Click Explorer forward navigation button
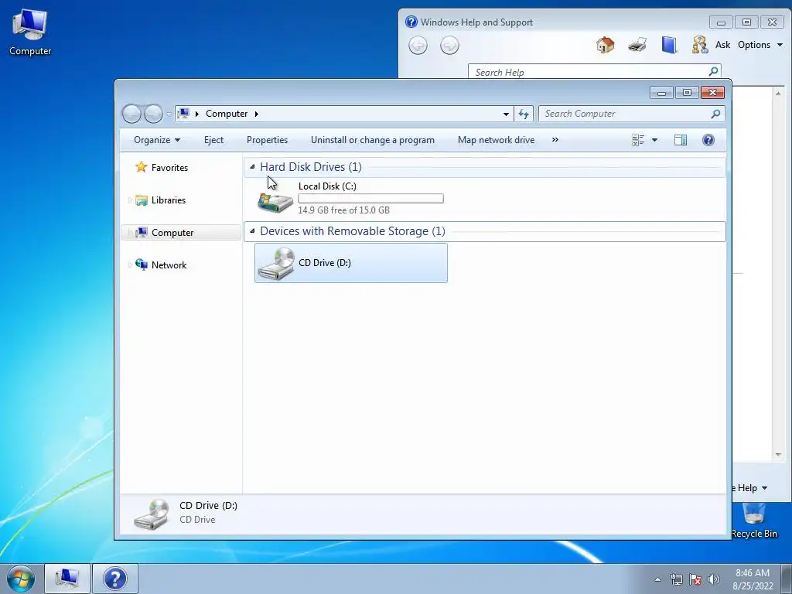This screenshot has width=792, height=594. pyautogui.click(x=153, y=114)
